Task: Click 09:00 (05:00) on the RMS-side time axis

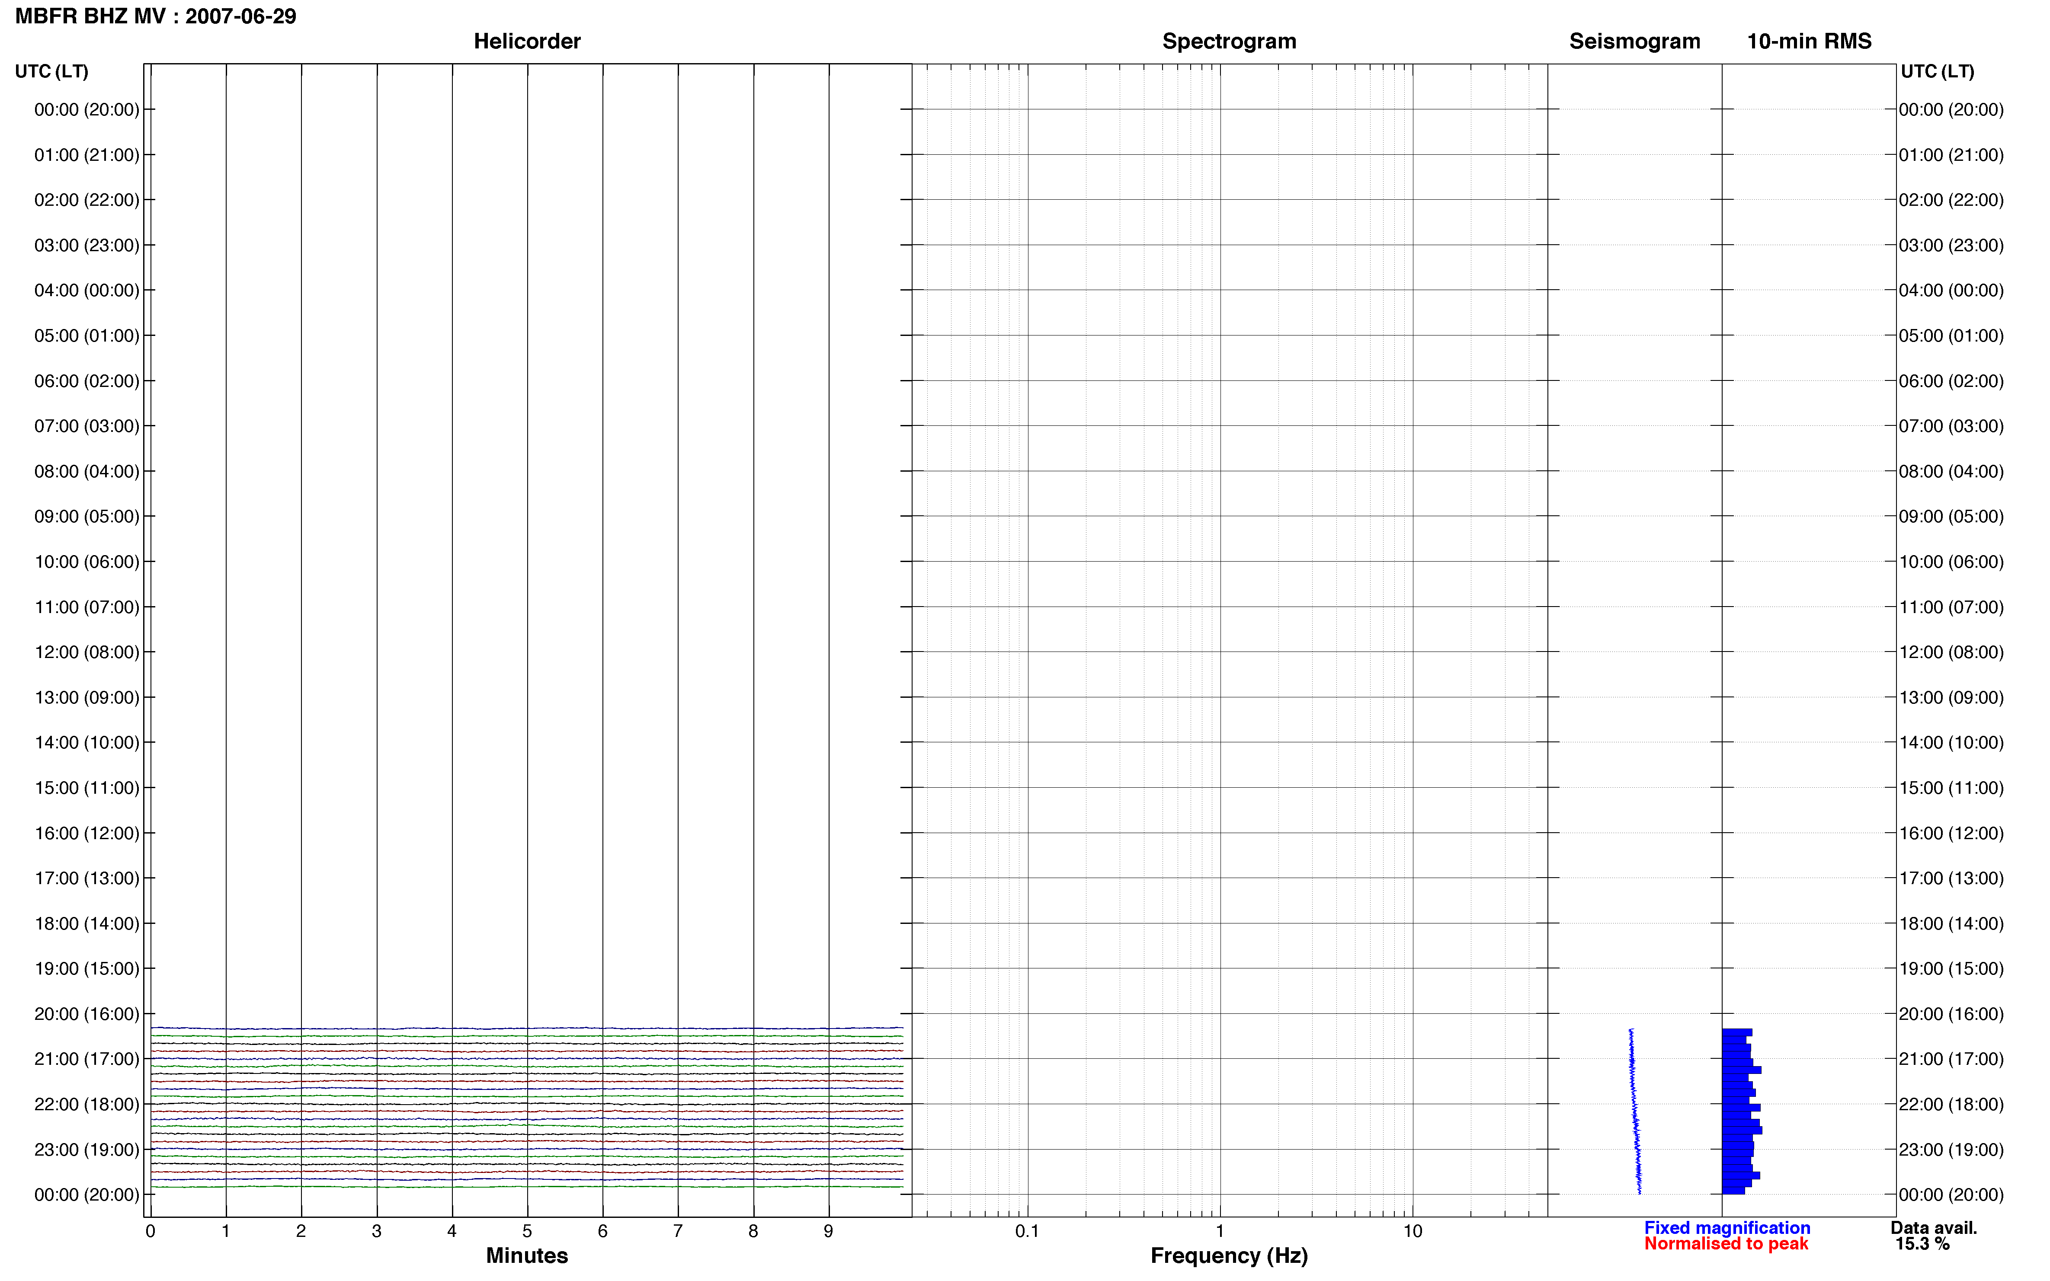Action: (x=1951, y=517)
